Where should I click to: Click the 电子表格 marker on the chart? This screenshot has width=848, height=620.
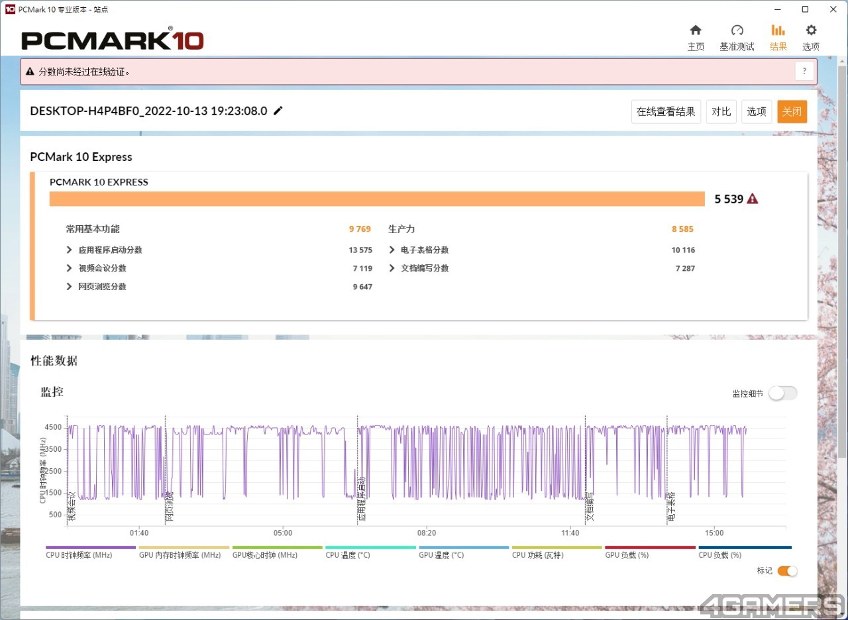671,505
